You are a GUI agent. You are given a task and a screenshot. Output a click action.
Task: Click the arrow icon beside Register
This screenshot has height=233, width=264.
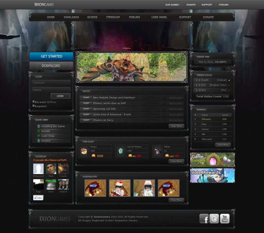(34, 106)
